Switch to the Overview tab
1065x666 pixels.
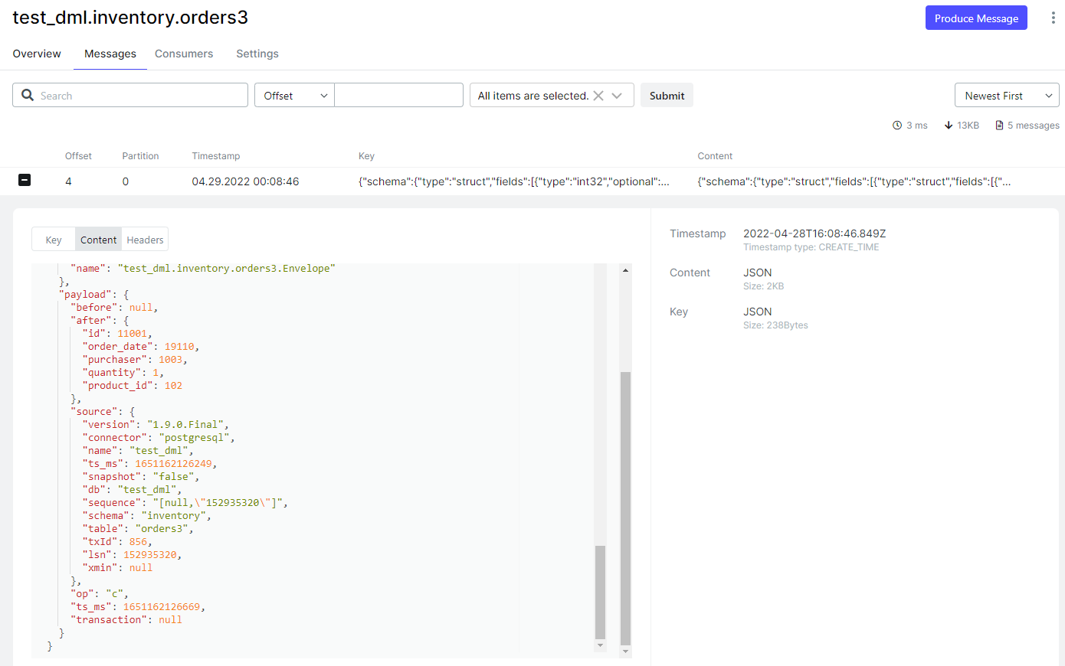click(37, 54)
